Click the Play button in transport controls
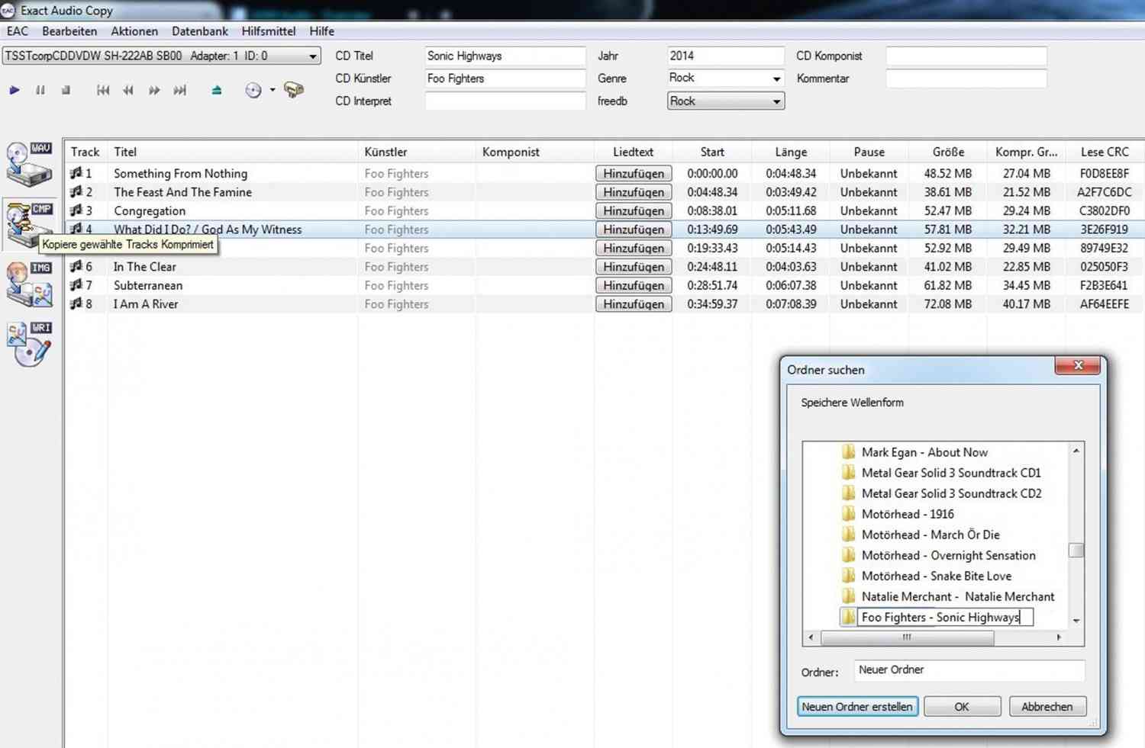 click(15, 90)
